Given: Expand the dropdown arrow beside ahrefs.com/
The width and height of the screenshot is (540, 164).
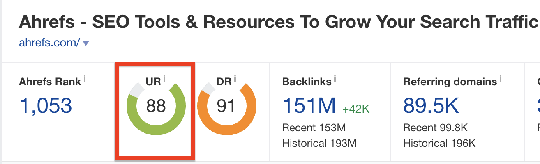Looking at the screenshot, I should 86,43.
